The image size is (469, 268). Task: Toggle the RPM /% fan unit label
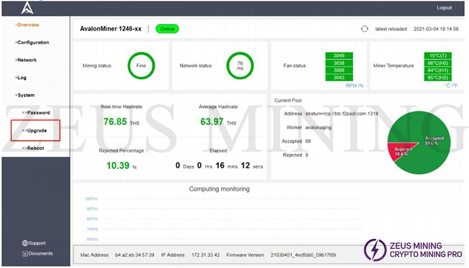pyautogui.click(x=355, y=86)
